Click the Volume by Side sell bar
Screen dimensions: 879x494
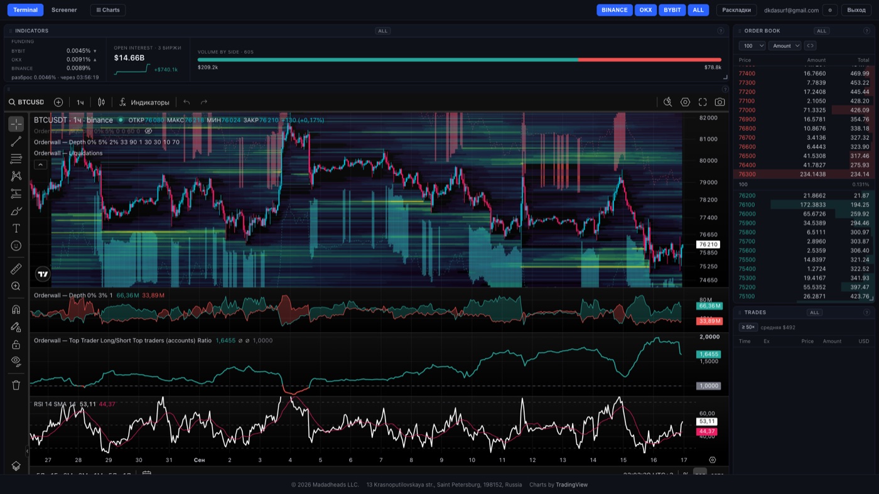pos(649,60)
